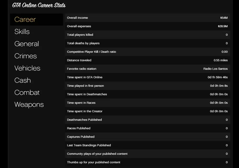This screenshot has width=239, height=168.
Task: Open the Combat stats category
Action: pos(27,92)
